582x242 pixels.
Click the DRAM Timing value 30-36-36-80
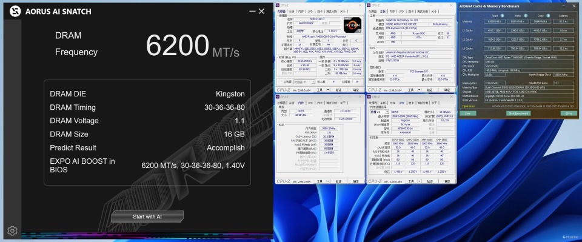click(224, 107)
